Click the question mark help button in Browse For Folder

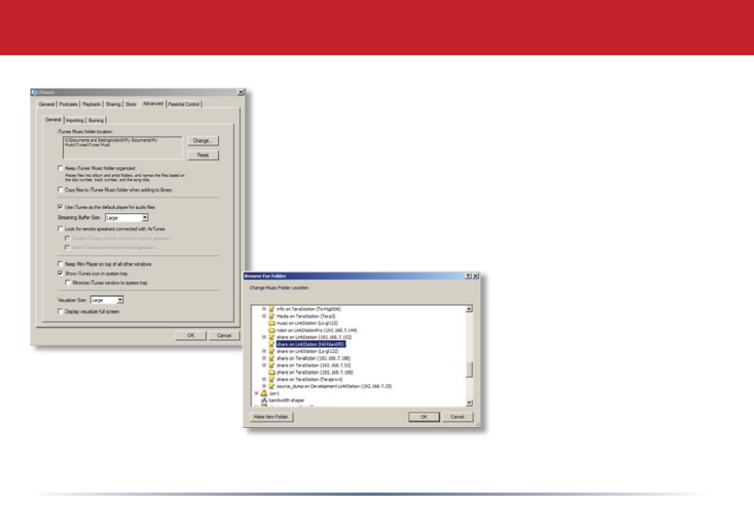coord(468,276)
